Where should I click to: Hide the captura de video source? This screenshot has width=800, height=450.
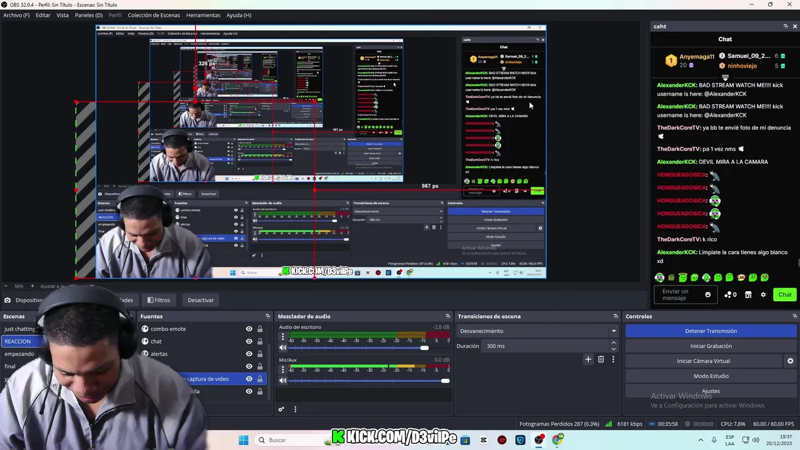point(249,379)
